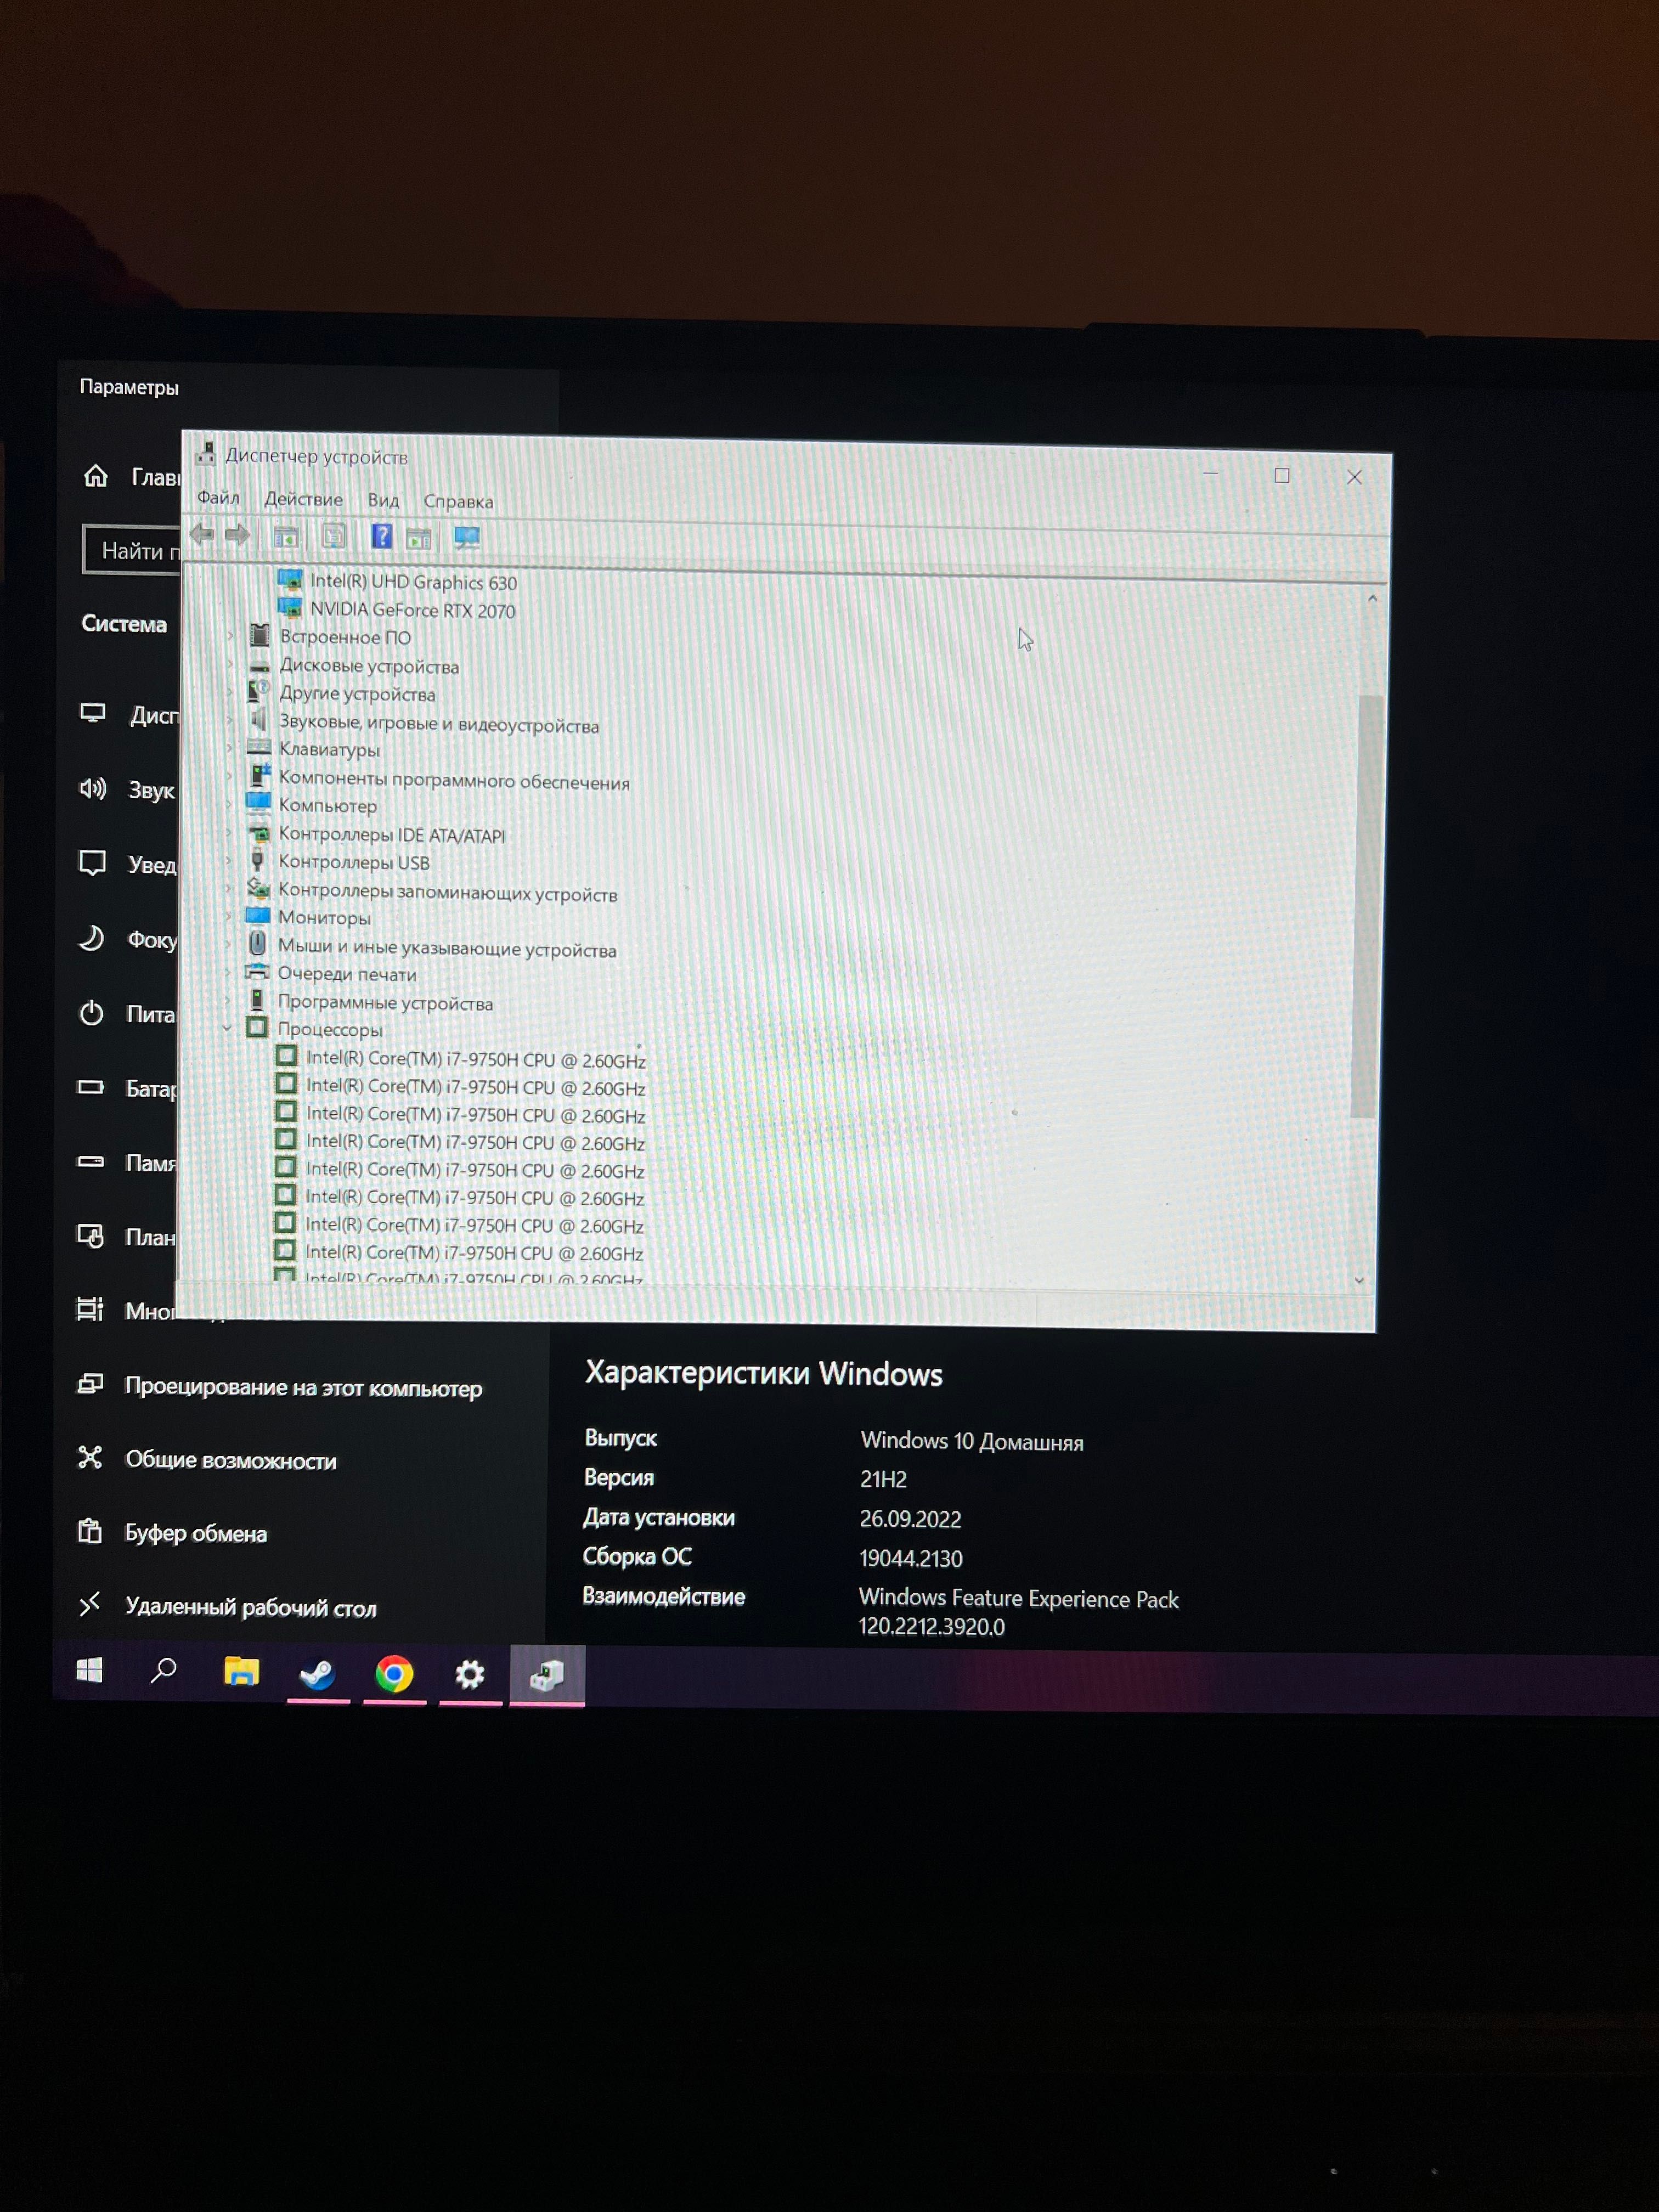Open Звук sound settings in sidebar
Image resolution: width=1659 pixels, height=2212 pixels.
coord(128,790)
